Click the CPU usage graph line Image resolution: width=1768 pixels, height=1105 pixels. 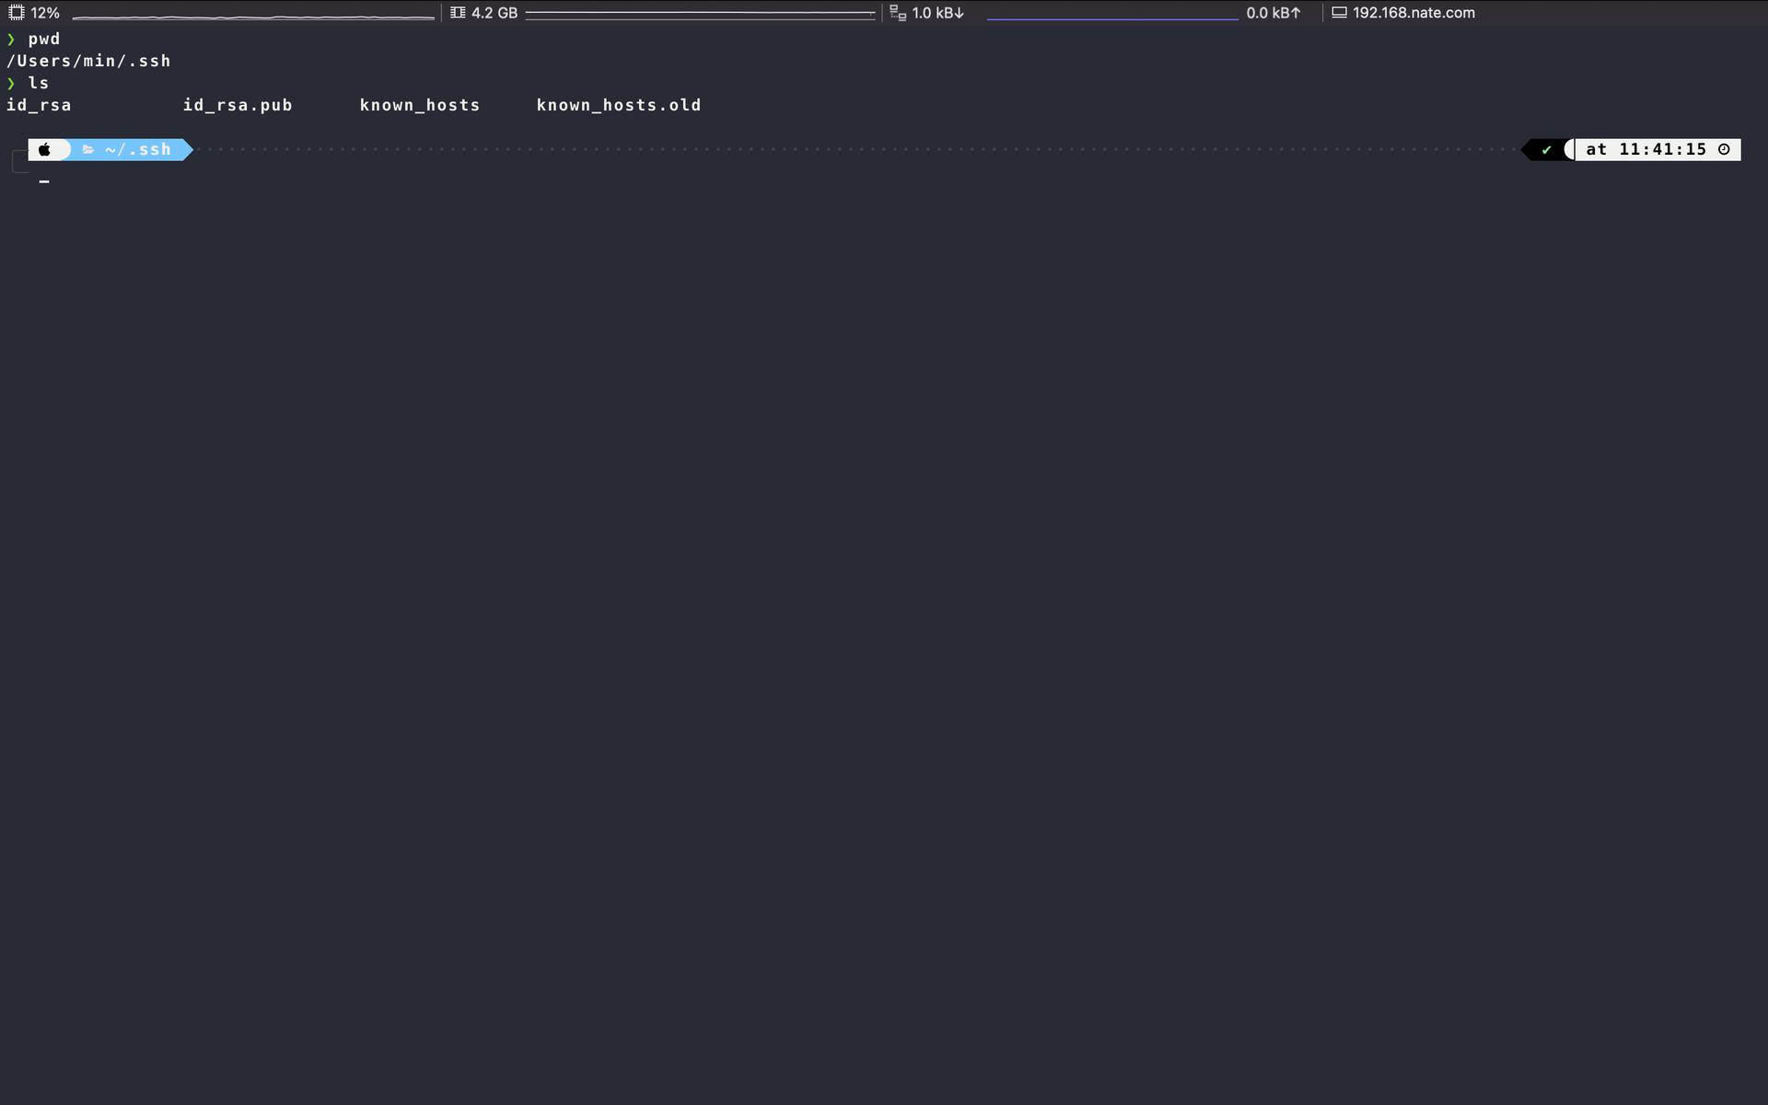[x=253, y=17]
